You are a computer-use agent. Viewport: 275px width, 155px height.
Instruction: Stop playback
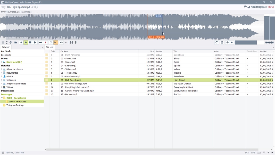[x=30, y=42]
